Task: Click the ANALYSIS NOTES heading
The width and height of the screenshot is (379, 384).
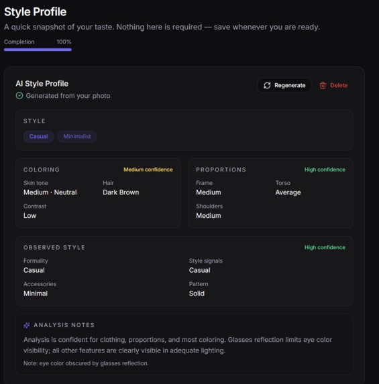Action: (64, 325)
